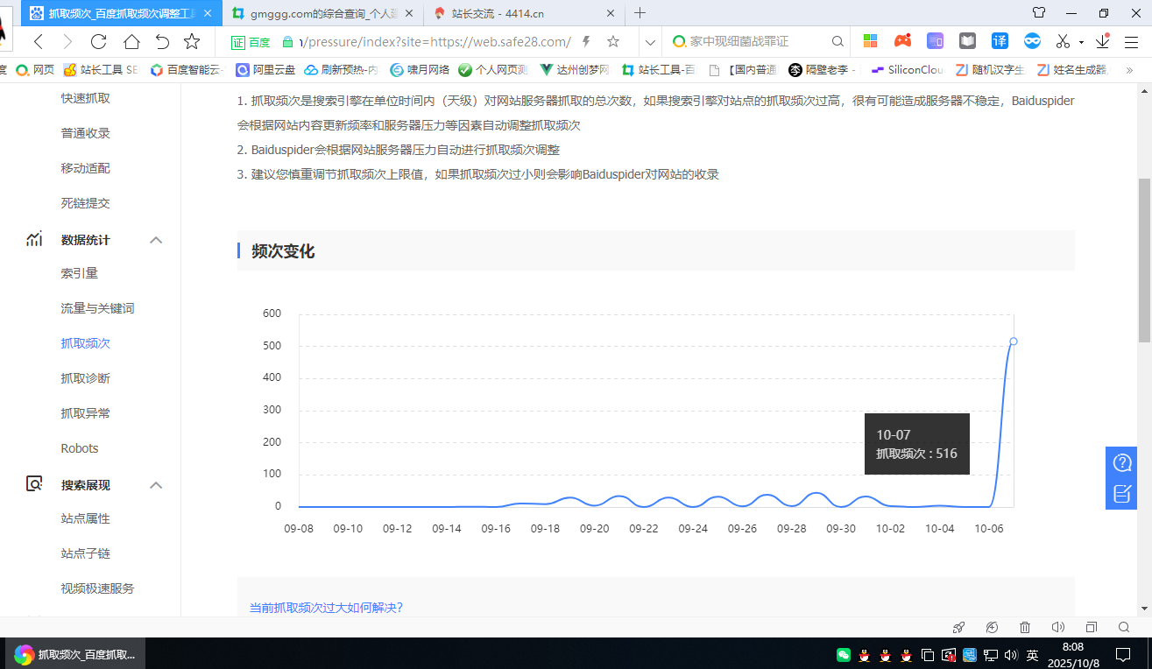Click the browser home button
Screen dimensions: 1152x669
tap(131, 42)
